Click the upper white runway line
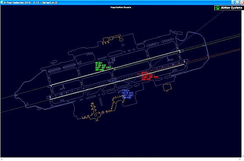This screenshot has width=244, height=161. coord(115,68)
